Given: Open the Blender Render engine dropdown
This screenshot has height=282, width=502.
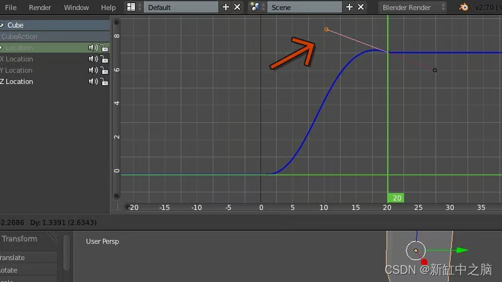Looking at the screenshot, I should 412,7.
